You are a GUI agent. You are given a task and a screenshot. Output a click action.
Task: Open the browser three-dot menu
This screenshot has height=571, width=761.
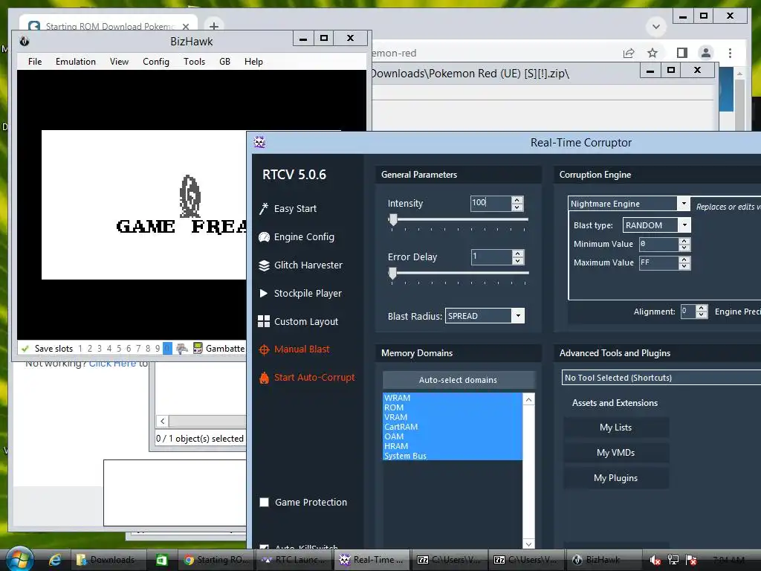point(730,53)
